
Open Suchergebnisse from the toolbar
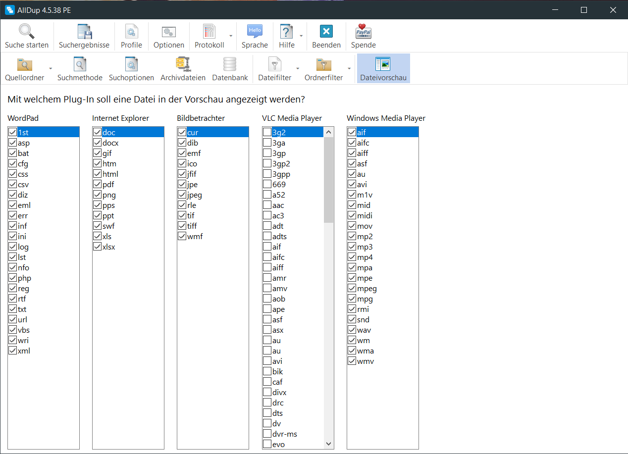pyautogui.click(x=84, y=32)
